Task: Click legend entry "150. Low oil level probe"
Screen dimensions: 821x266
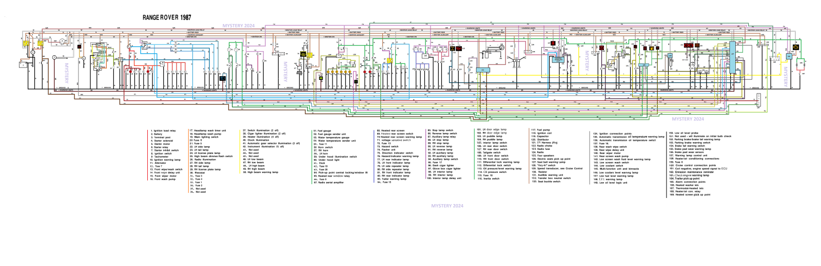Action: 683,133
